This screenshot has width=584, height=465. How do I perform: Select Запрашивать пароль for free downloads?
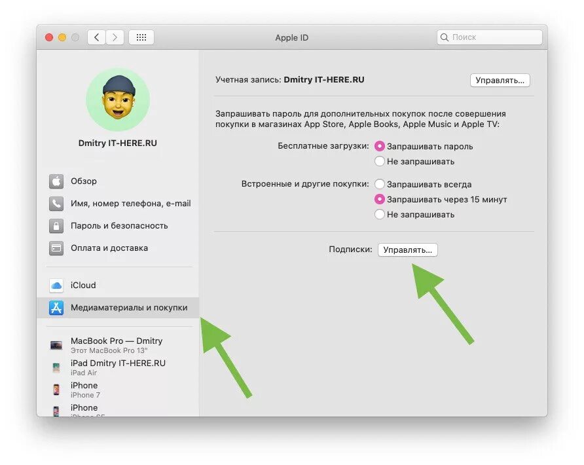click(380, 147)
